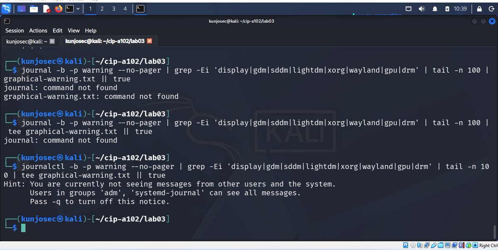The height and width of the screenshot is (250, 498).
Task: Switch to workspace 1
Action: [90, 8]
